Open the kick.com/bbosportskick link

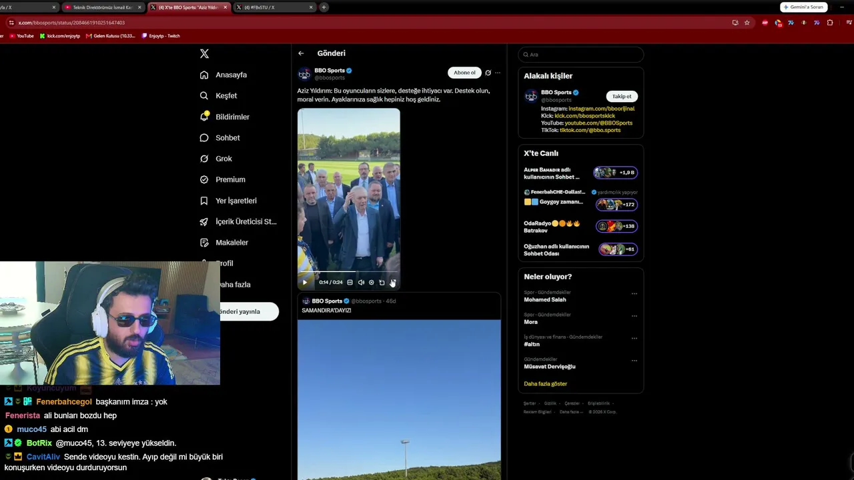tap(584, 116)
